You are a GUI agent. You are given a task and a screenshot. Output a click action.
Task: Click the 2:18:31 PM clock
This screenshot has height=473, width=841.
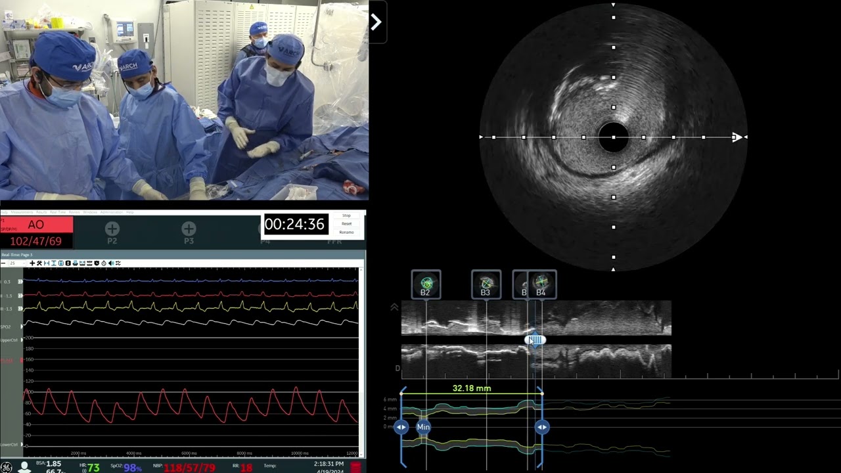point(329,464)
